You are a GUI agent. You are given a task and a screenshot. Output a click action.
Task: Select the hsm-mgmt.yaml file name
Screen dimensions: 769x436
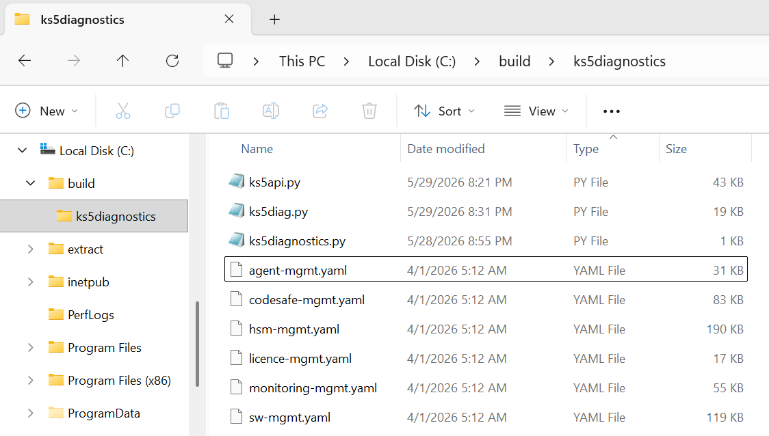pos(294,329)
